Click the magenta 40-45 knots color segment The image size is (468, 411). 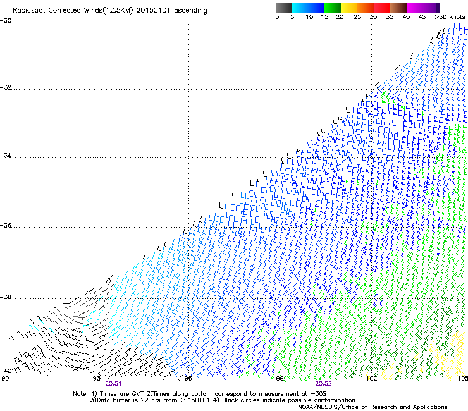415,8
